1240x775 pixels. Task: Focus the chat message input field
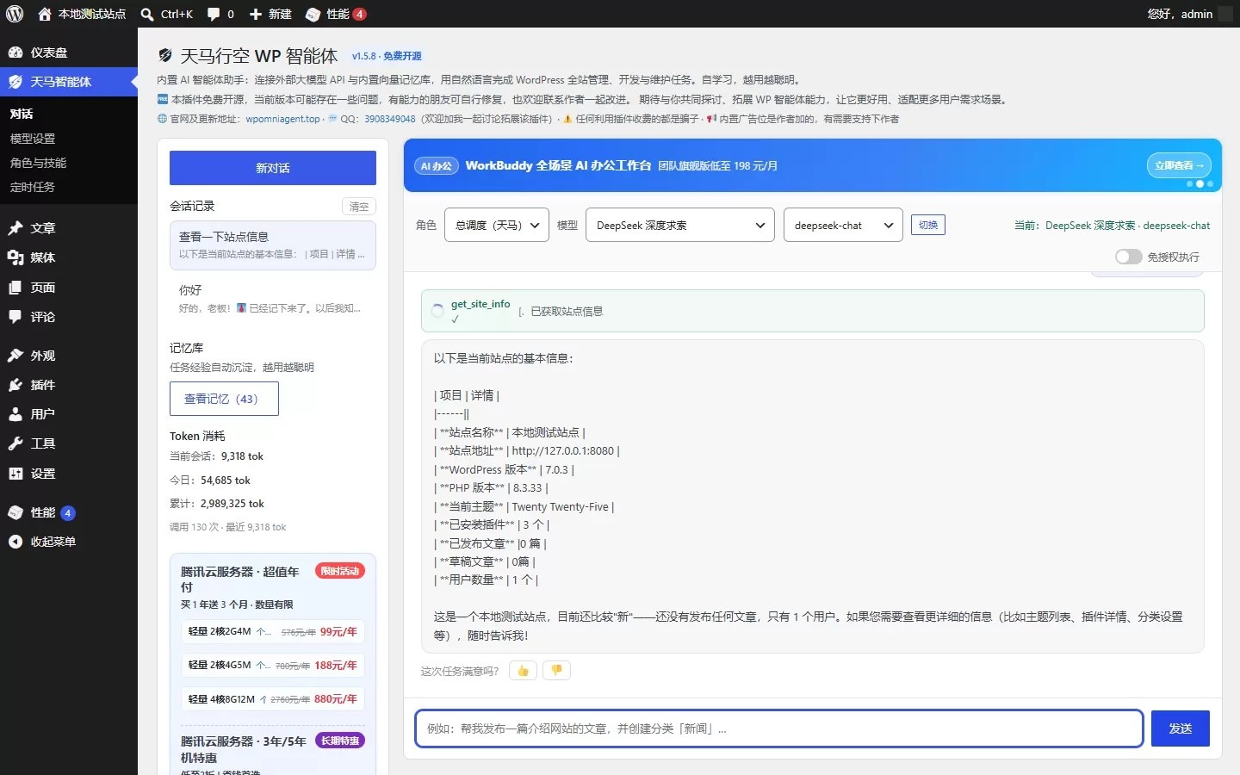(x=779, y=728)
